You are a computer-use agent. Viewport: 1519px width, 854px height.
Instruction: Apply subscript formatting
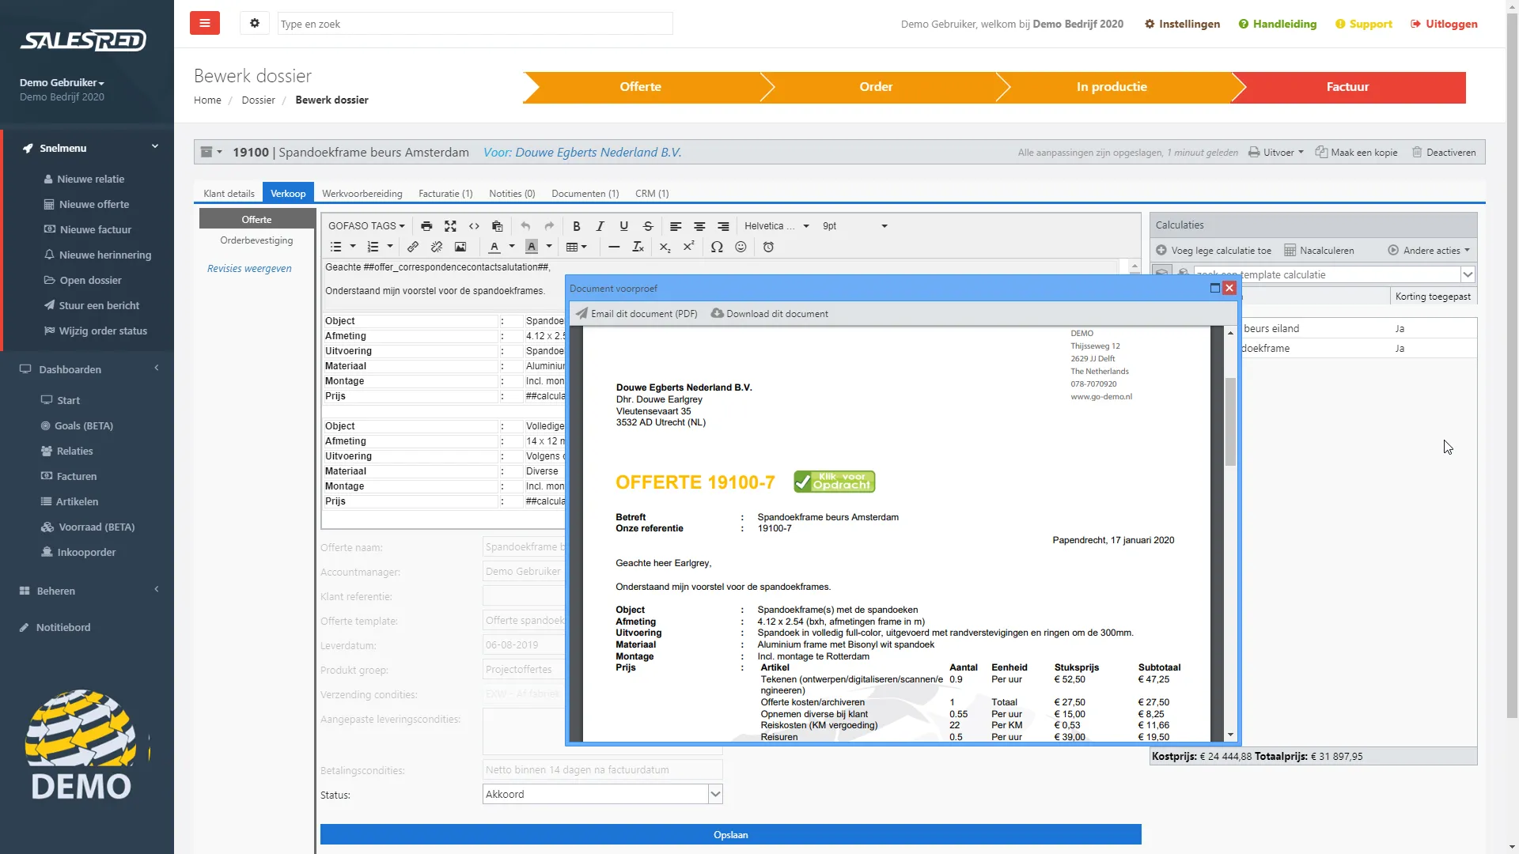click(x=665, y=248)
